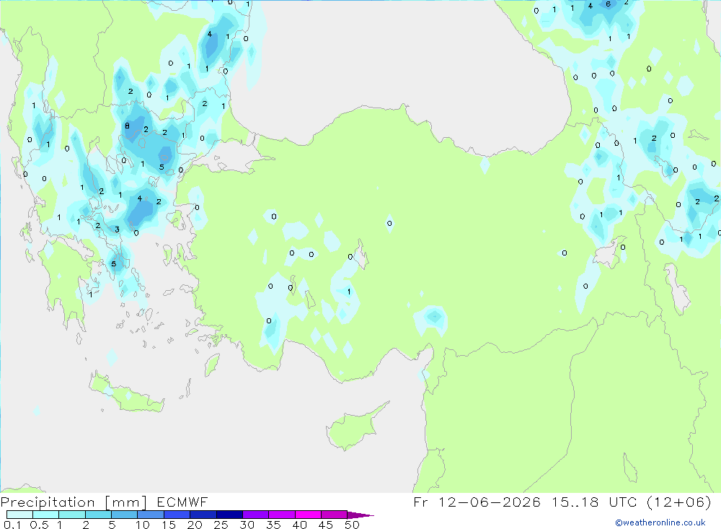Click the 0.1–0.5 mm legend color swatch

click(x=19, y=515)
